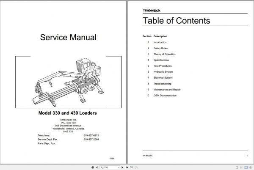The image size is (254, 170).
Task: Click the Section column header
Action: click(147, 36)
